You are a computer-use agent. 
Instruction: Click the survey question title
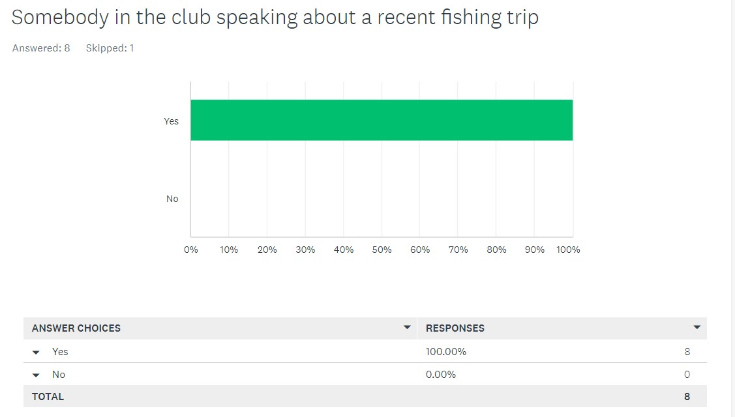(x=275, y=18)
